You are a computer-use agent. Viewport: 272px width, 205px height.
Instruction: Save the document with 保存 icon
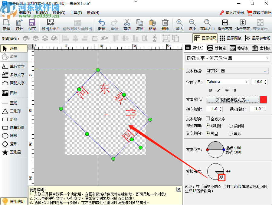point(32,25)
